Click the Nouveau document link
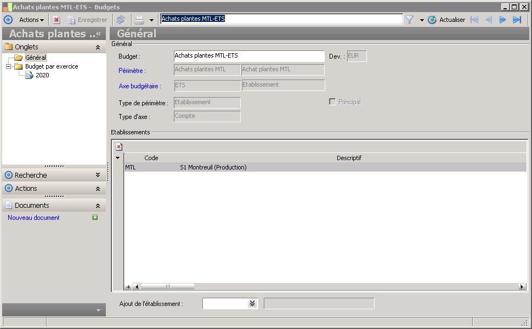Image resolution: width=532 pixels, height=329 pixels. (33, 218)
